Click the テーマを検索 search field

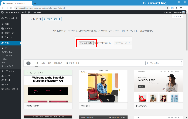point(163,63)
